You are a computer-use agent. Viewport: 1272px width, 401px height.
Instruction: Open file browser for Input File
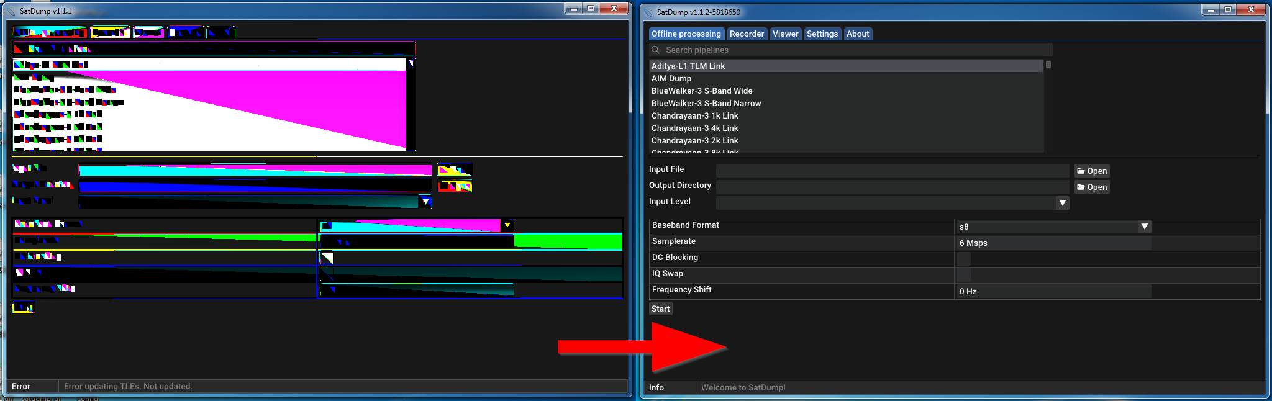[x=1092, y=171]
